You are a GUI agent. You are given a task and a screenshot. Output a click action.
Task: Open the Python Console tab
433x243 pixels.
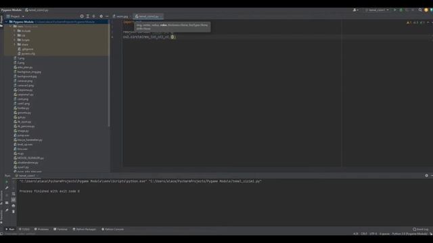point(113,230)
